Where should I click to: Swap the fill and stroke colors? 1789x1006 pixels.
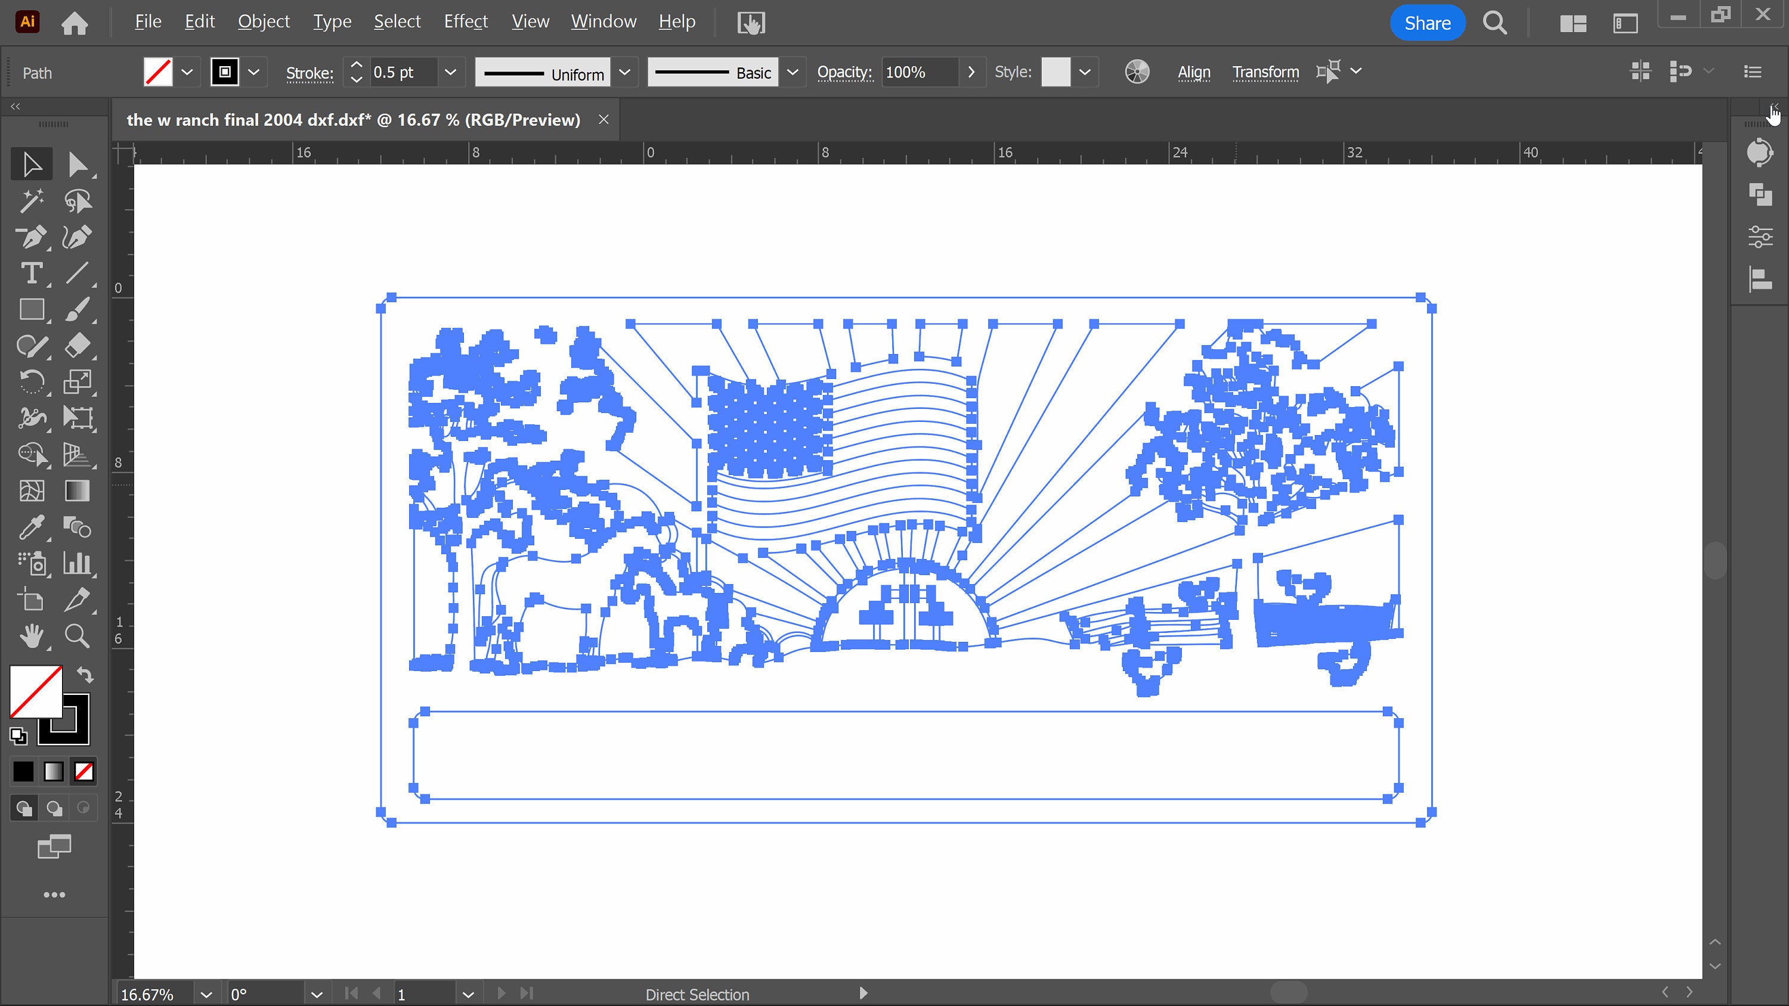(x=85, y=674)
